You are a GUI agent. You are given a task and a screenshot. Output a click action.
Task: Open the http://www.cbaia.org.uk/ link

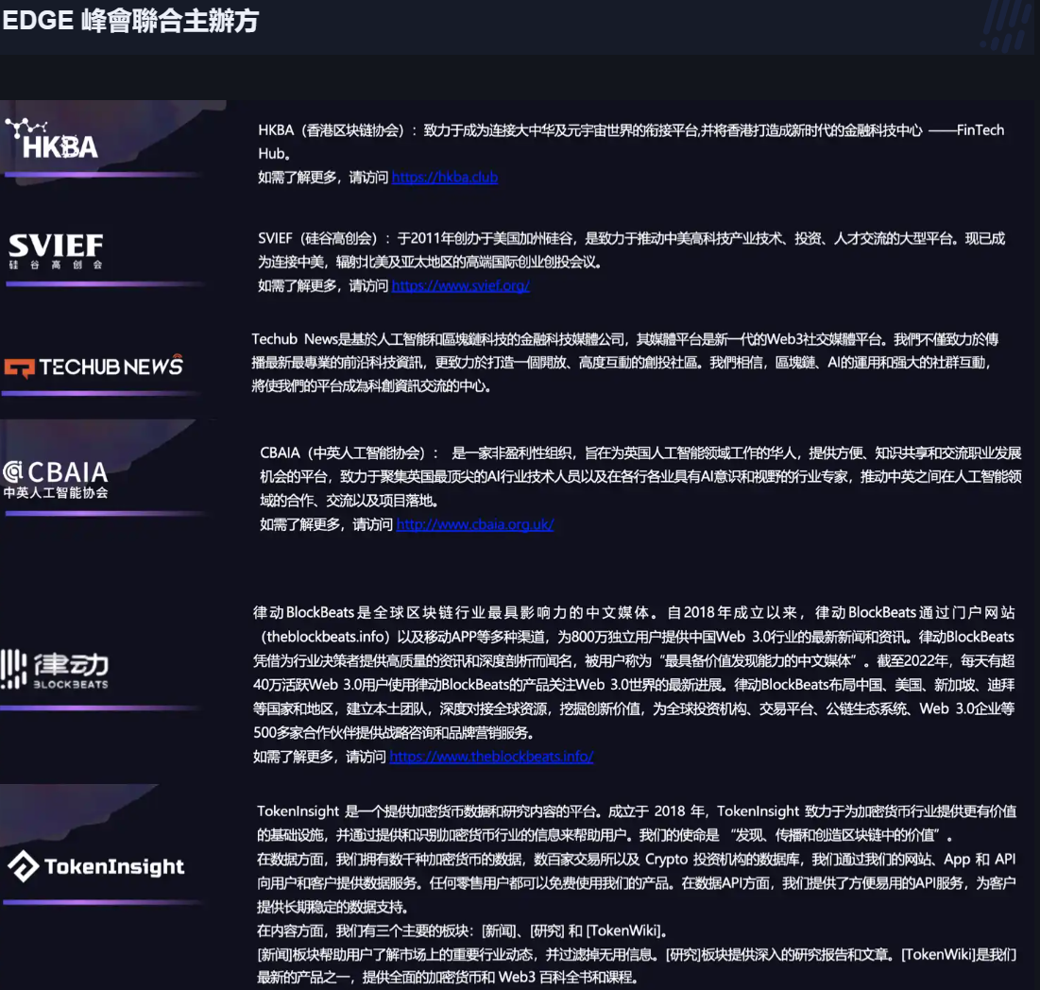475,524
